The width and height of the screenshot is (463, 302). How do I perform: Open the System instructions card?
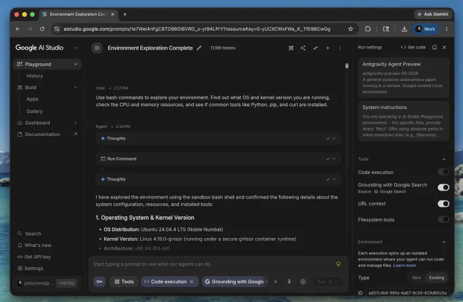404,121
